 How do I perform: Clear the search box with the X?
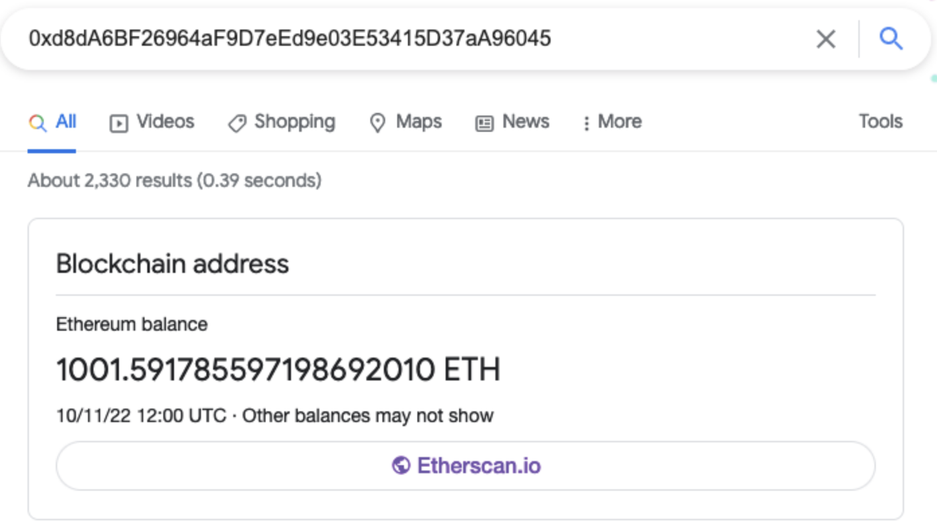point(826,39)
